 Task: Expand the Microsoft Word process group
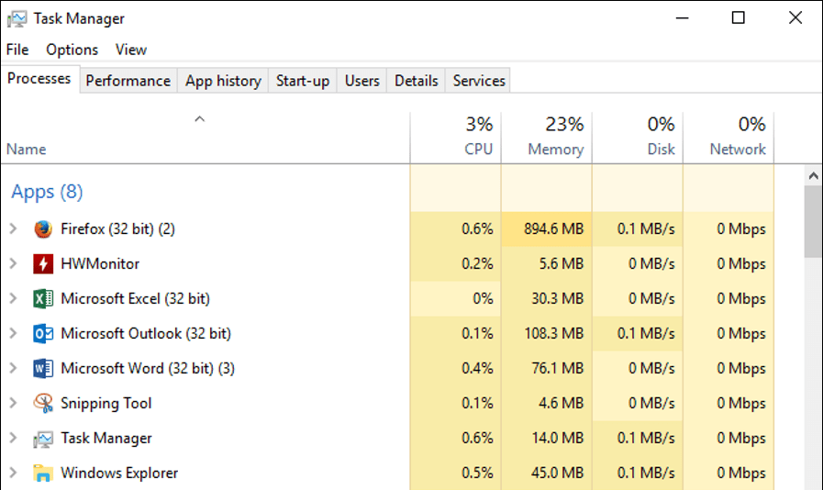click(13, 369)
